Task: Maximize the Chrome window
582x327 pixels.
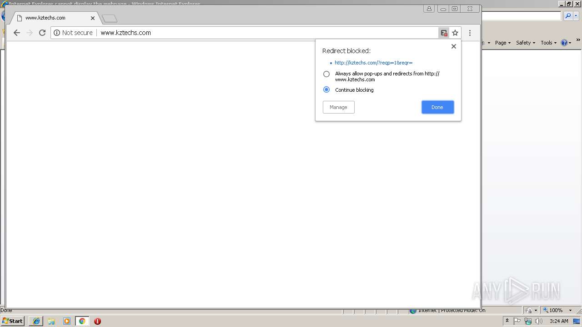Action: click(x=455, y=9)
